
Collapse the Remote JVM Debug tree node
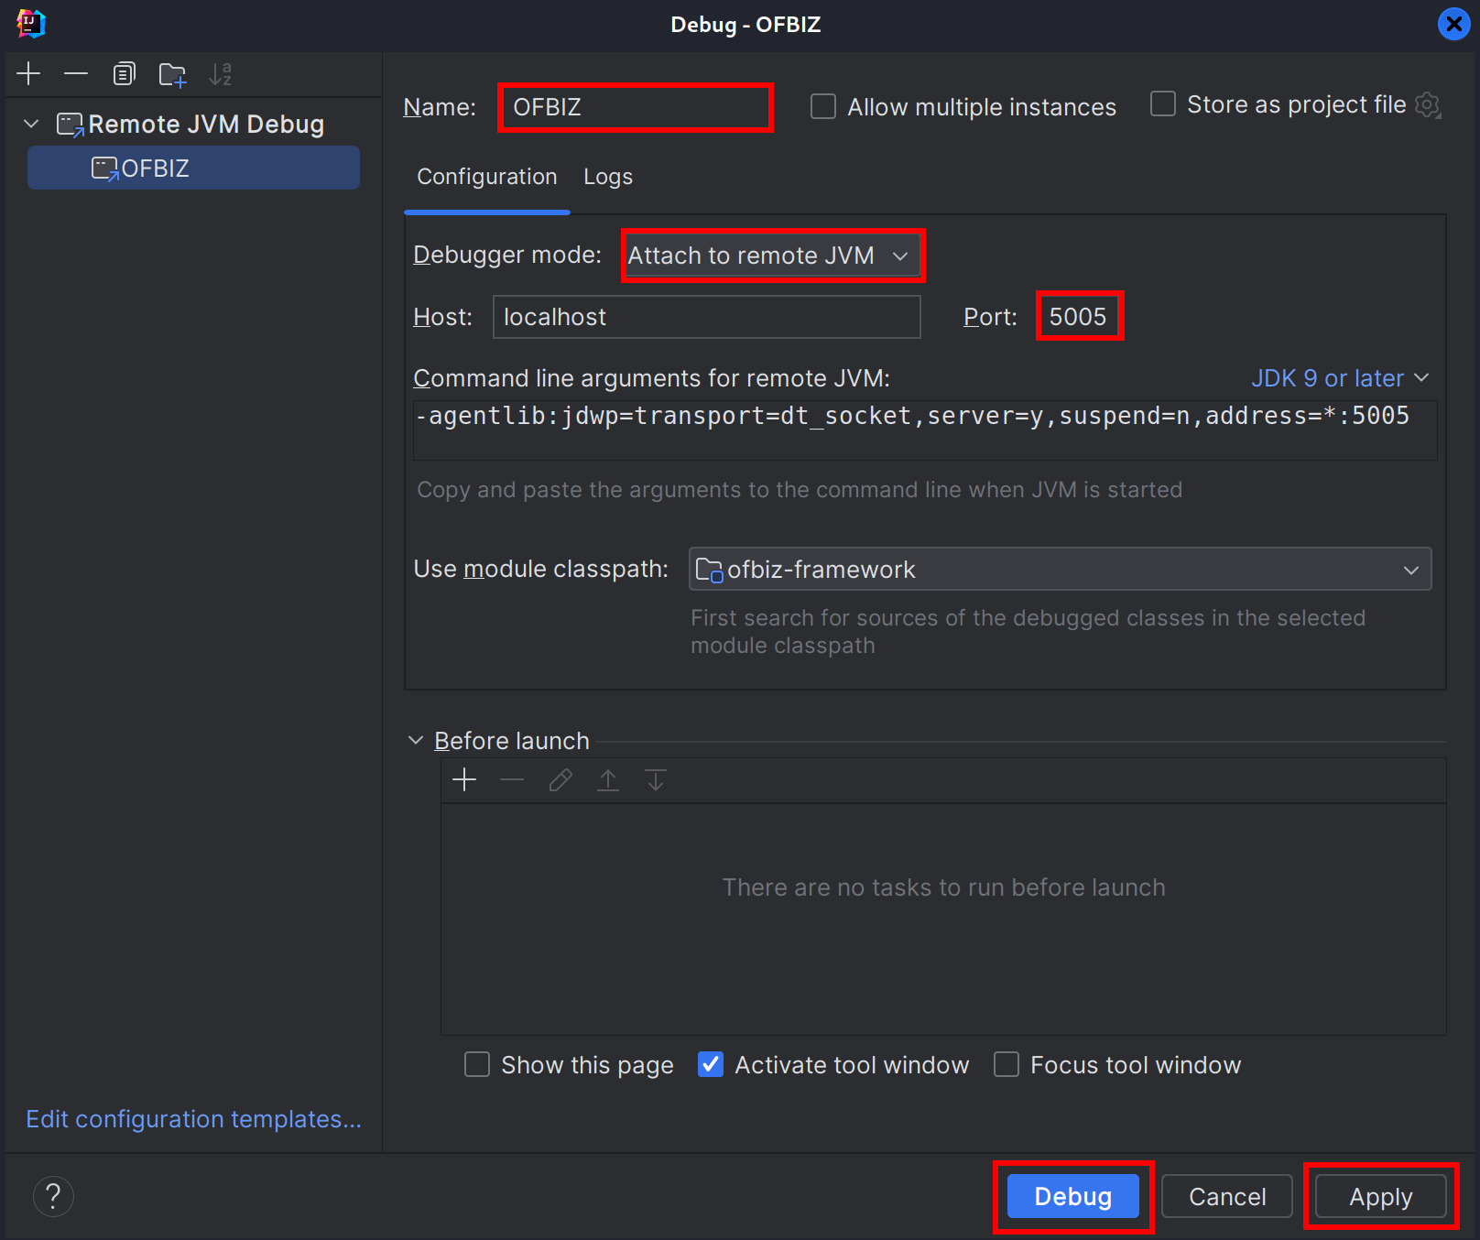point(31,124)
